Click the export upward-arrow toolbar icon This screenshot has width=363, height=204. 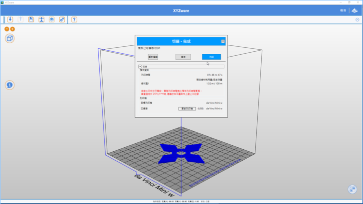20,19
